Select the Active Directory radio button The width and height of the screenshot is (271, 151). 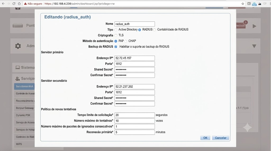[116, 30]
